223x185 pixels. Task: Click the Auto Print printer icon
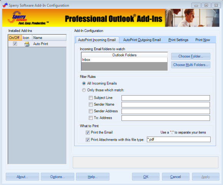[27, 44]
